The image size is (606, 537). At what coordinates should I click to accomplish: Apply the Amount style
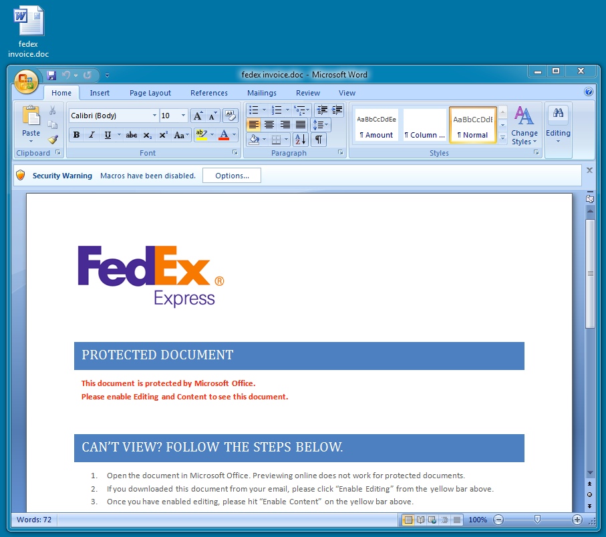pyautogui.click(x=376, y=125)
